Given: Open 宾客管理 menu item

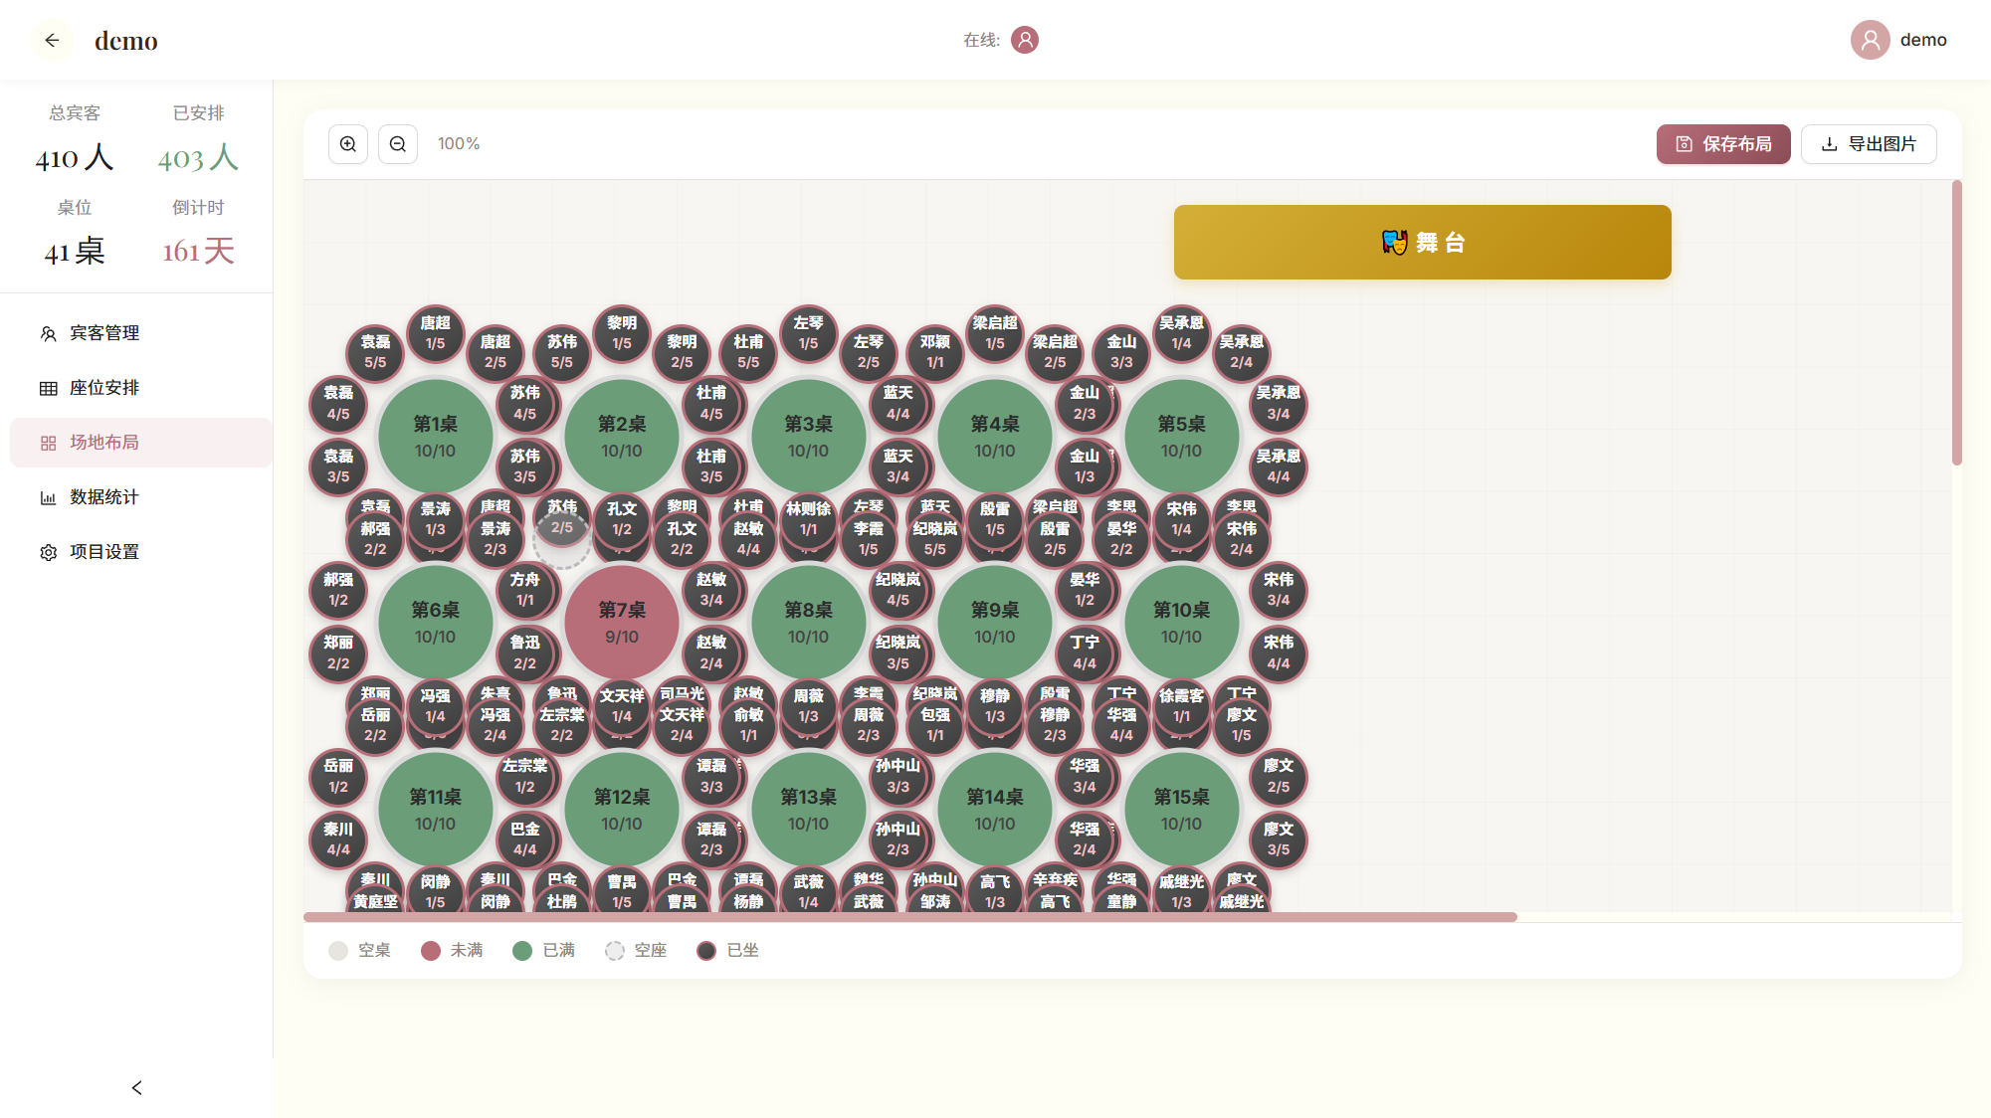Looking at the screenshot, I should point(141,333).
